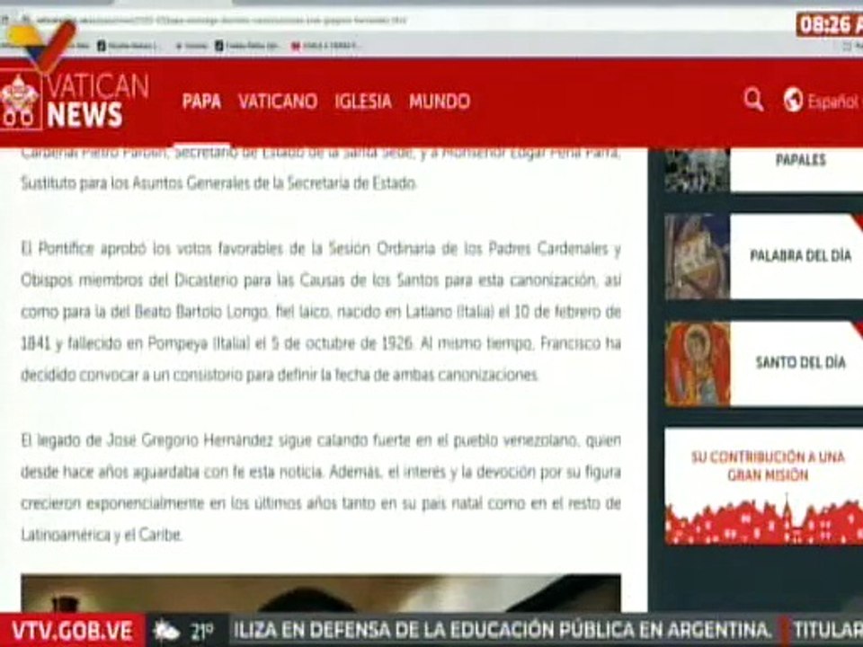Viewport: 863px width, 647px height.
Task: Click the text "El legado de José Gregorio Hernández"
Action: [147, 440]
